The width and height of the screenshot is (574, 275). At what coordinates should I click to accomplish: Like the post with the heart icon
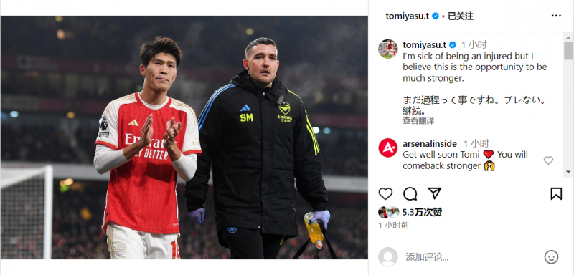tap(385, 193)
